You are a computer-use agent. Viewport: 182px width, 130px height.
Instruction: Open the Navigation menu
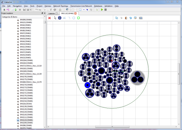pyautogui.click(x=17, y=6)
